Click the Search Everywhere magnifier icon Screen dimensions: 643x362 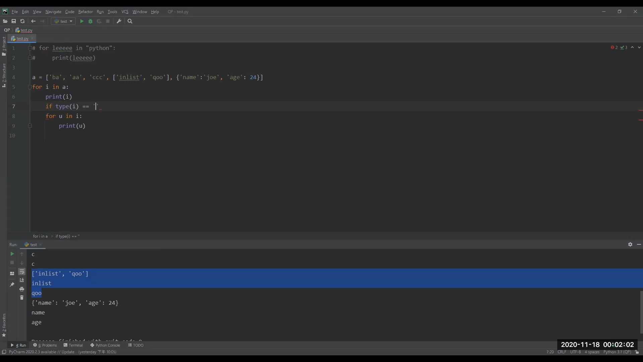click(x=130, y=21)
